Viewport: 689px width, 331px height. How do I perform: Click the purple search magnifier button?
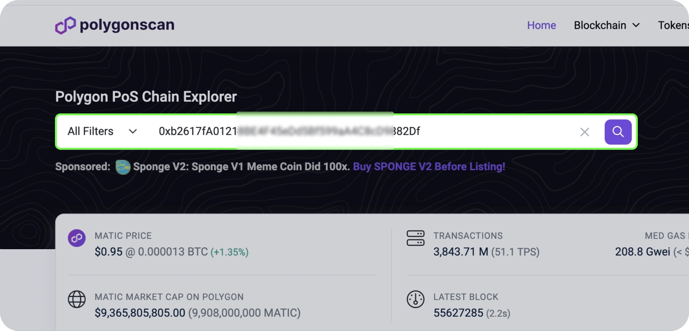[x=618, y=132]
